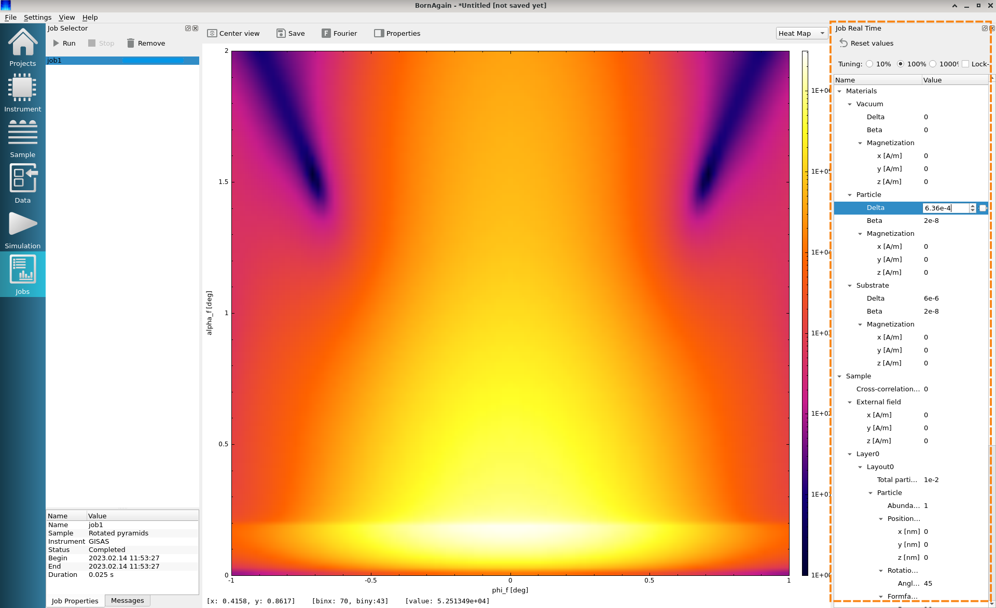Open the View menu

point(66,17)
